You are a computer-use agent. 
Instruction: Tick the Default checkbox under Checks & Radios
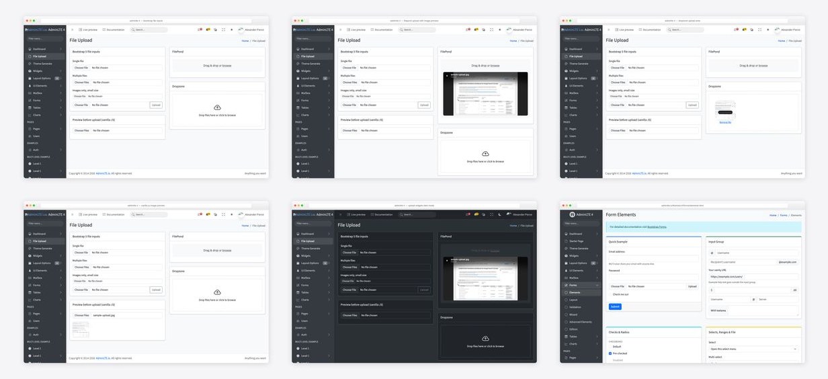coord(610,347)
